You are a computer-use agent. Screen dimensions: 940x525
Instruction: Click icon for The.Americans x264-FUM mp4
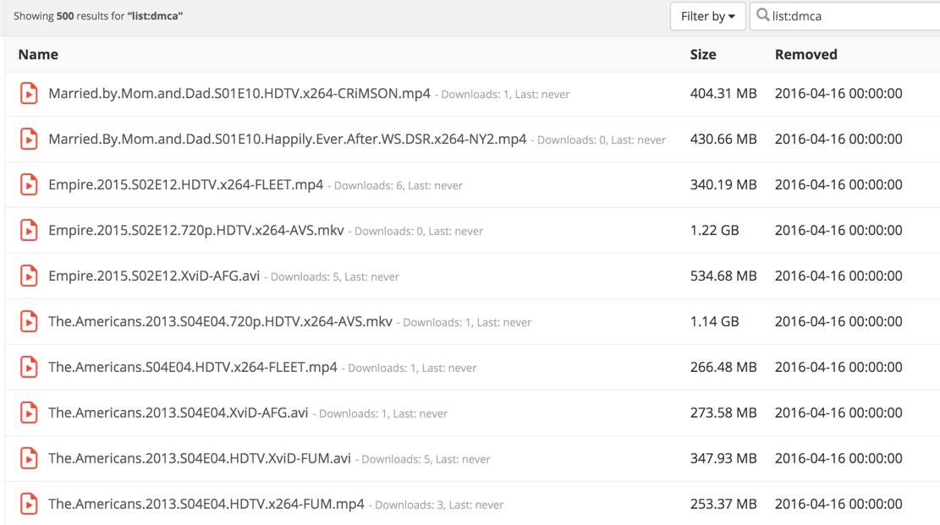click(x=29, y=505)
